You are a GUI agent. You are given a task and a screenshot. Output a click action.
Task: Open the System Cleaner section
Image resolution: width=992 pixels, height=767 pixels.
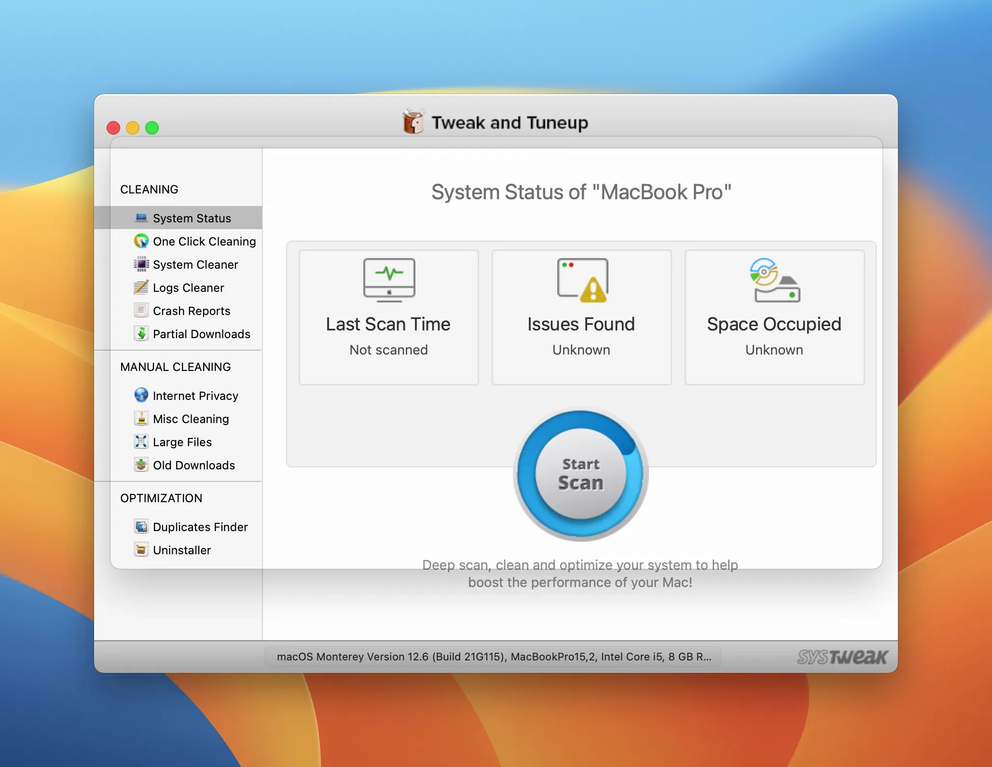195,265
